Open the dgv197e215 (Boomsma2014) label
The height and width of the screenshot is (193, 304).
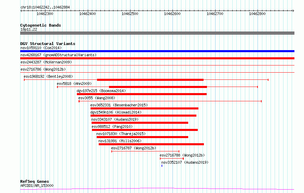[x=101, y=91]
